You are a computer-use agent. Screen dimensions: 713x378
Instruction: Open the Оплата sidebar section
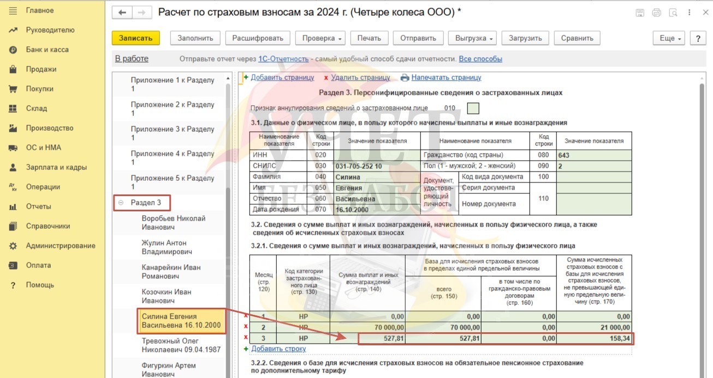[38, 265]
